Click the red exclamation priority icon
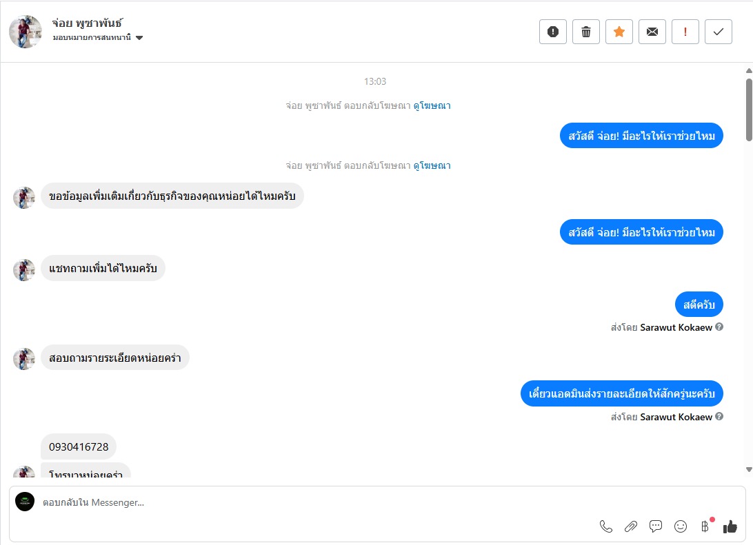Image resolution: width=753 pixels, height=545 pixels. 685,32
